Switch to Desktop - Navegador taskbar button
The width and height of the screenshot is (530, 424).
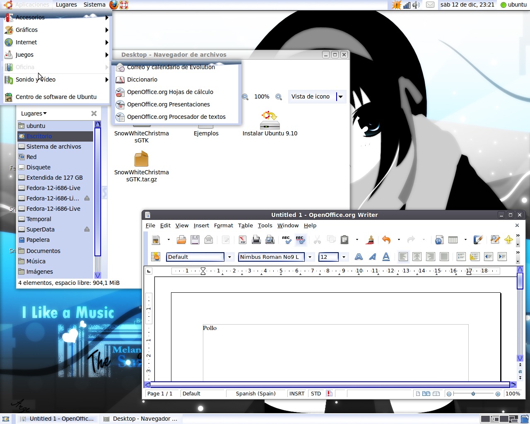tap(141, 419)
